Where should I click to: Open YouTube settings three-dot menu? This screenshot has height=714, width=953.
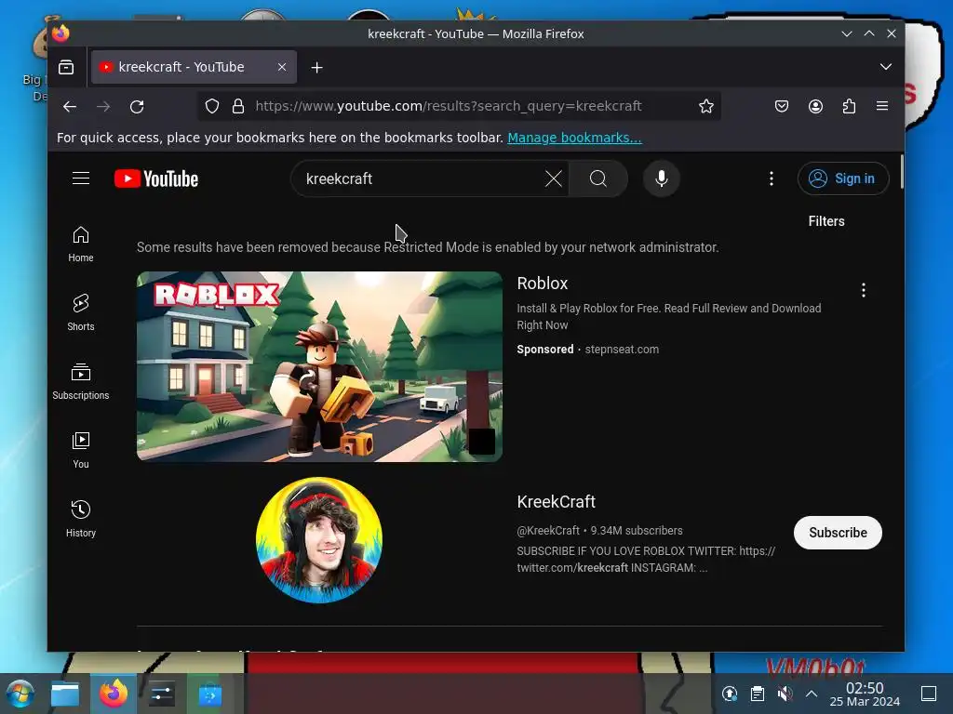pos(772,178)
